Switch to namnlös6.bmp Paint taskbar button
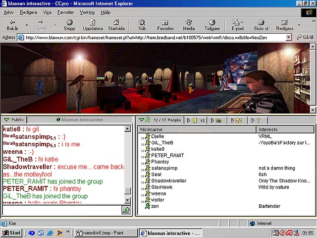317x238 pixels. tap(106, 233)
